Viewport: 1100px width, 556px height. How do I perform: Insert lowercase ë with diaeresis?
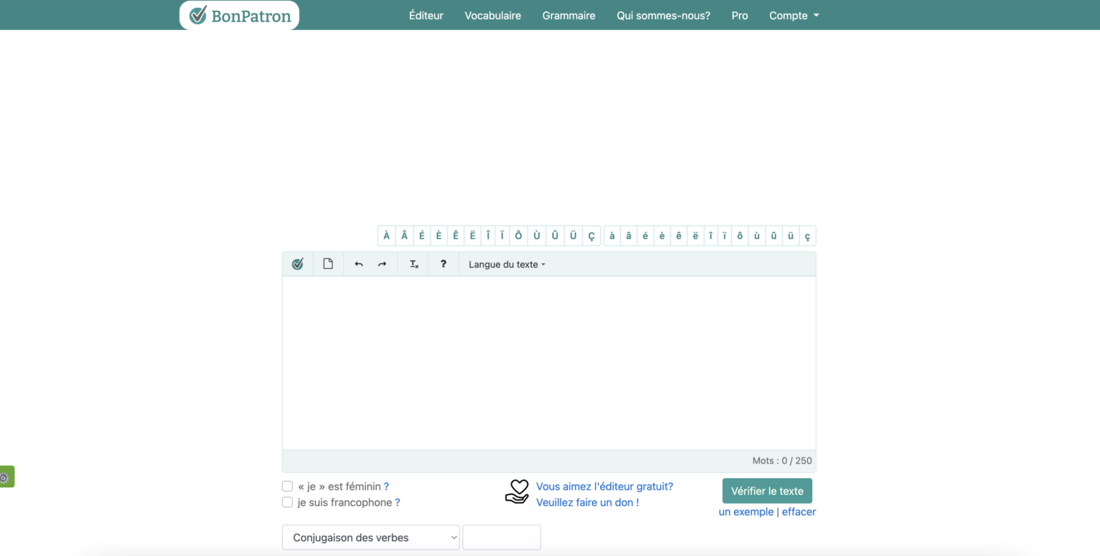pos(695,236)
